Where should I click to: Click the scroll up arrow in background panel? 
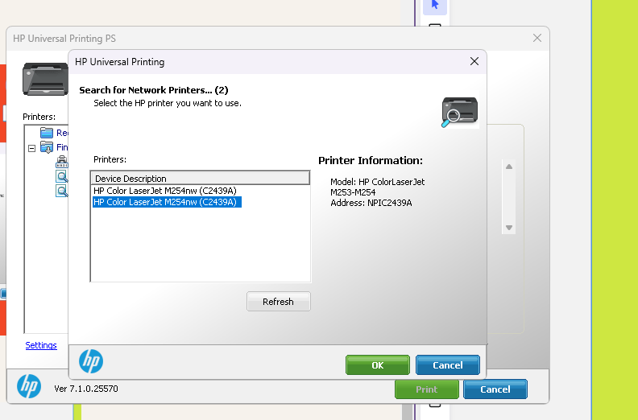point(508,167)
